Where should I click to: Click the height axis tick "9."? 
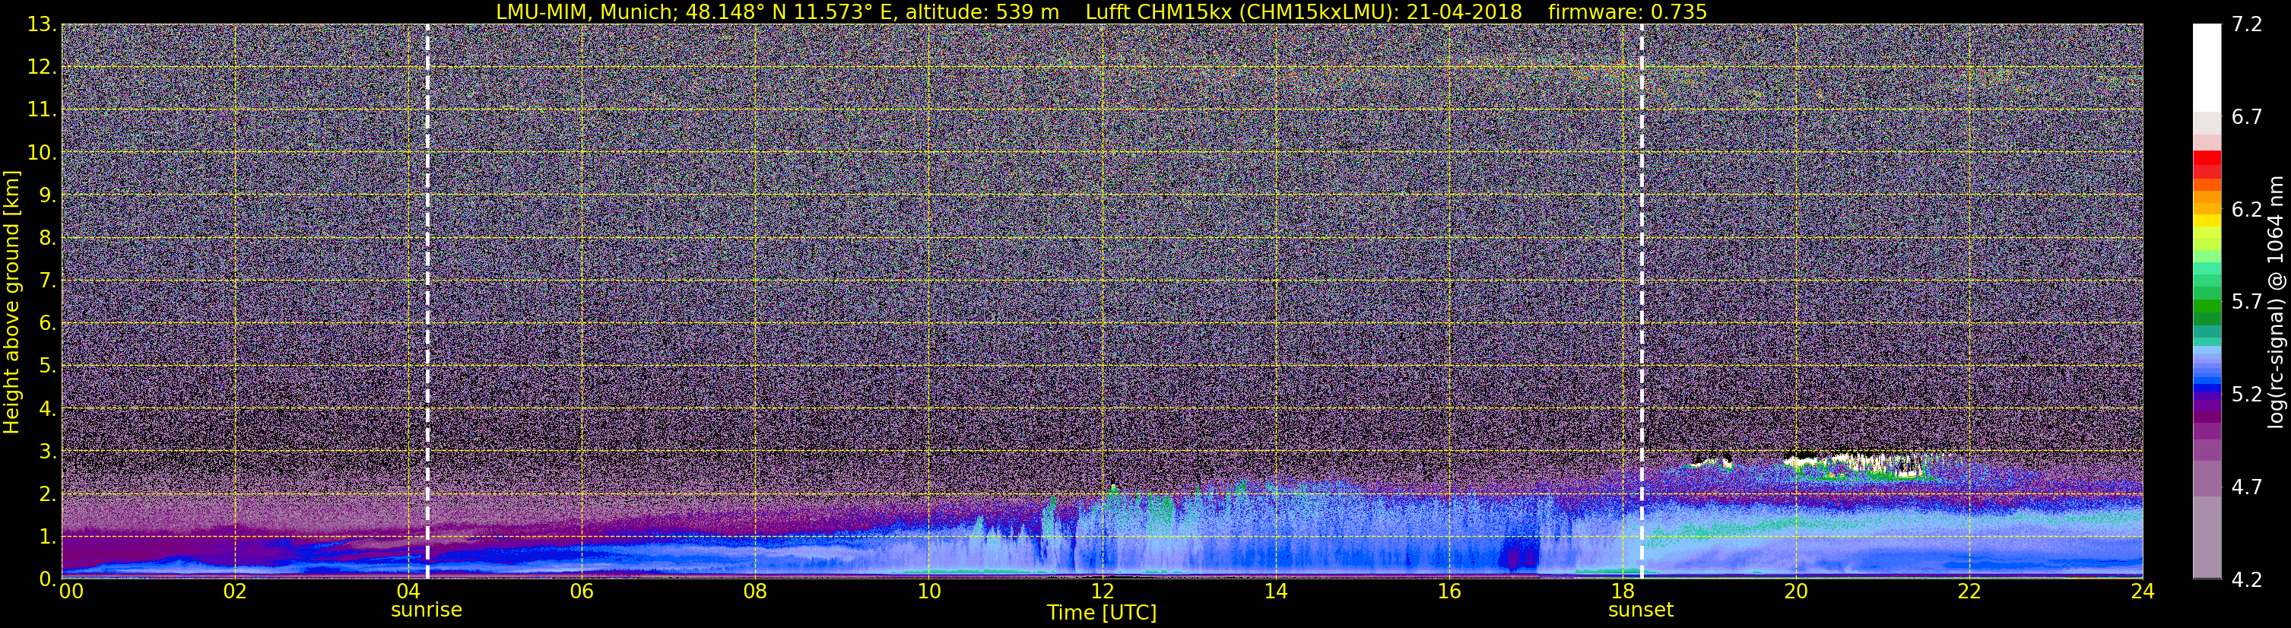click(47, 195)
